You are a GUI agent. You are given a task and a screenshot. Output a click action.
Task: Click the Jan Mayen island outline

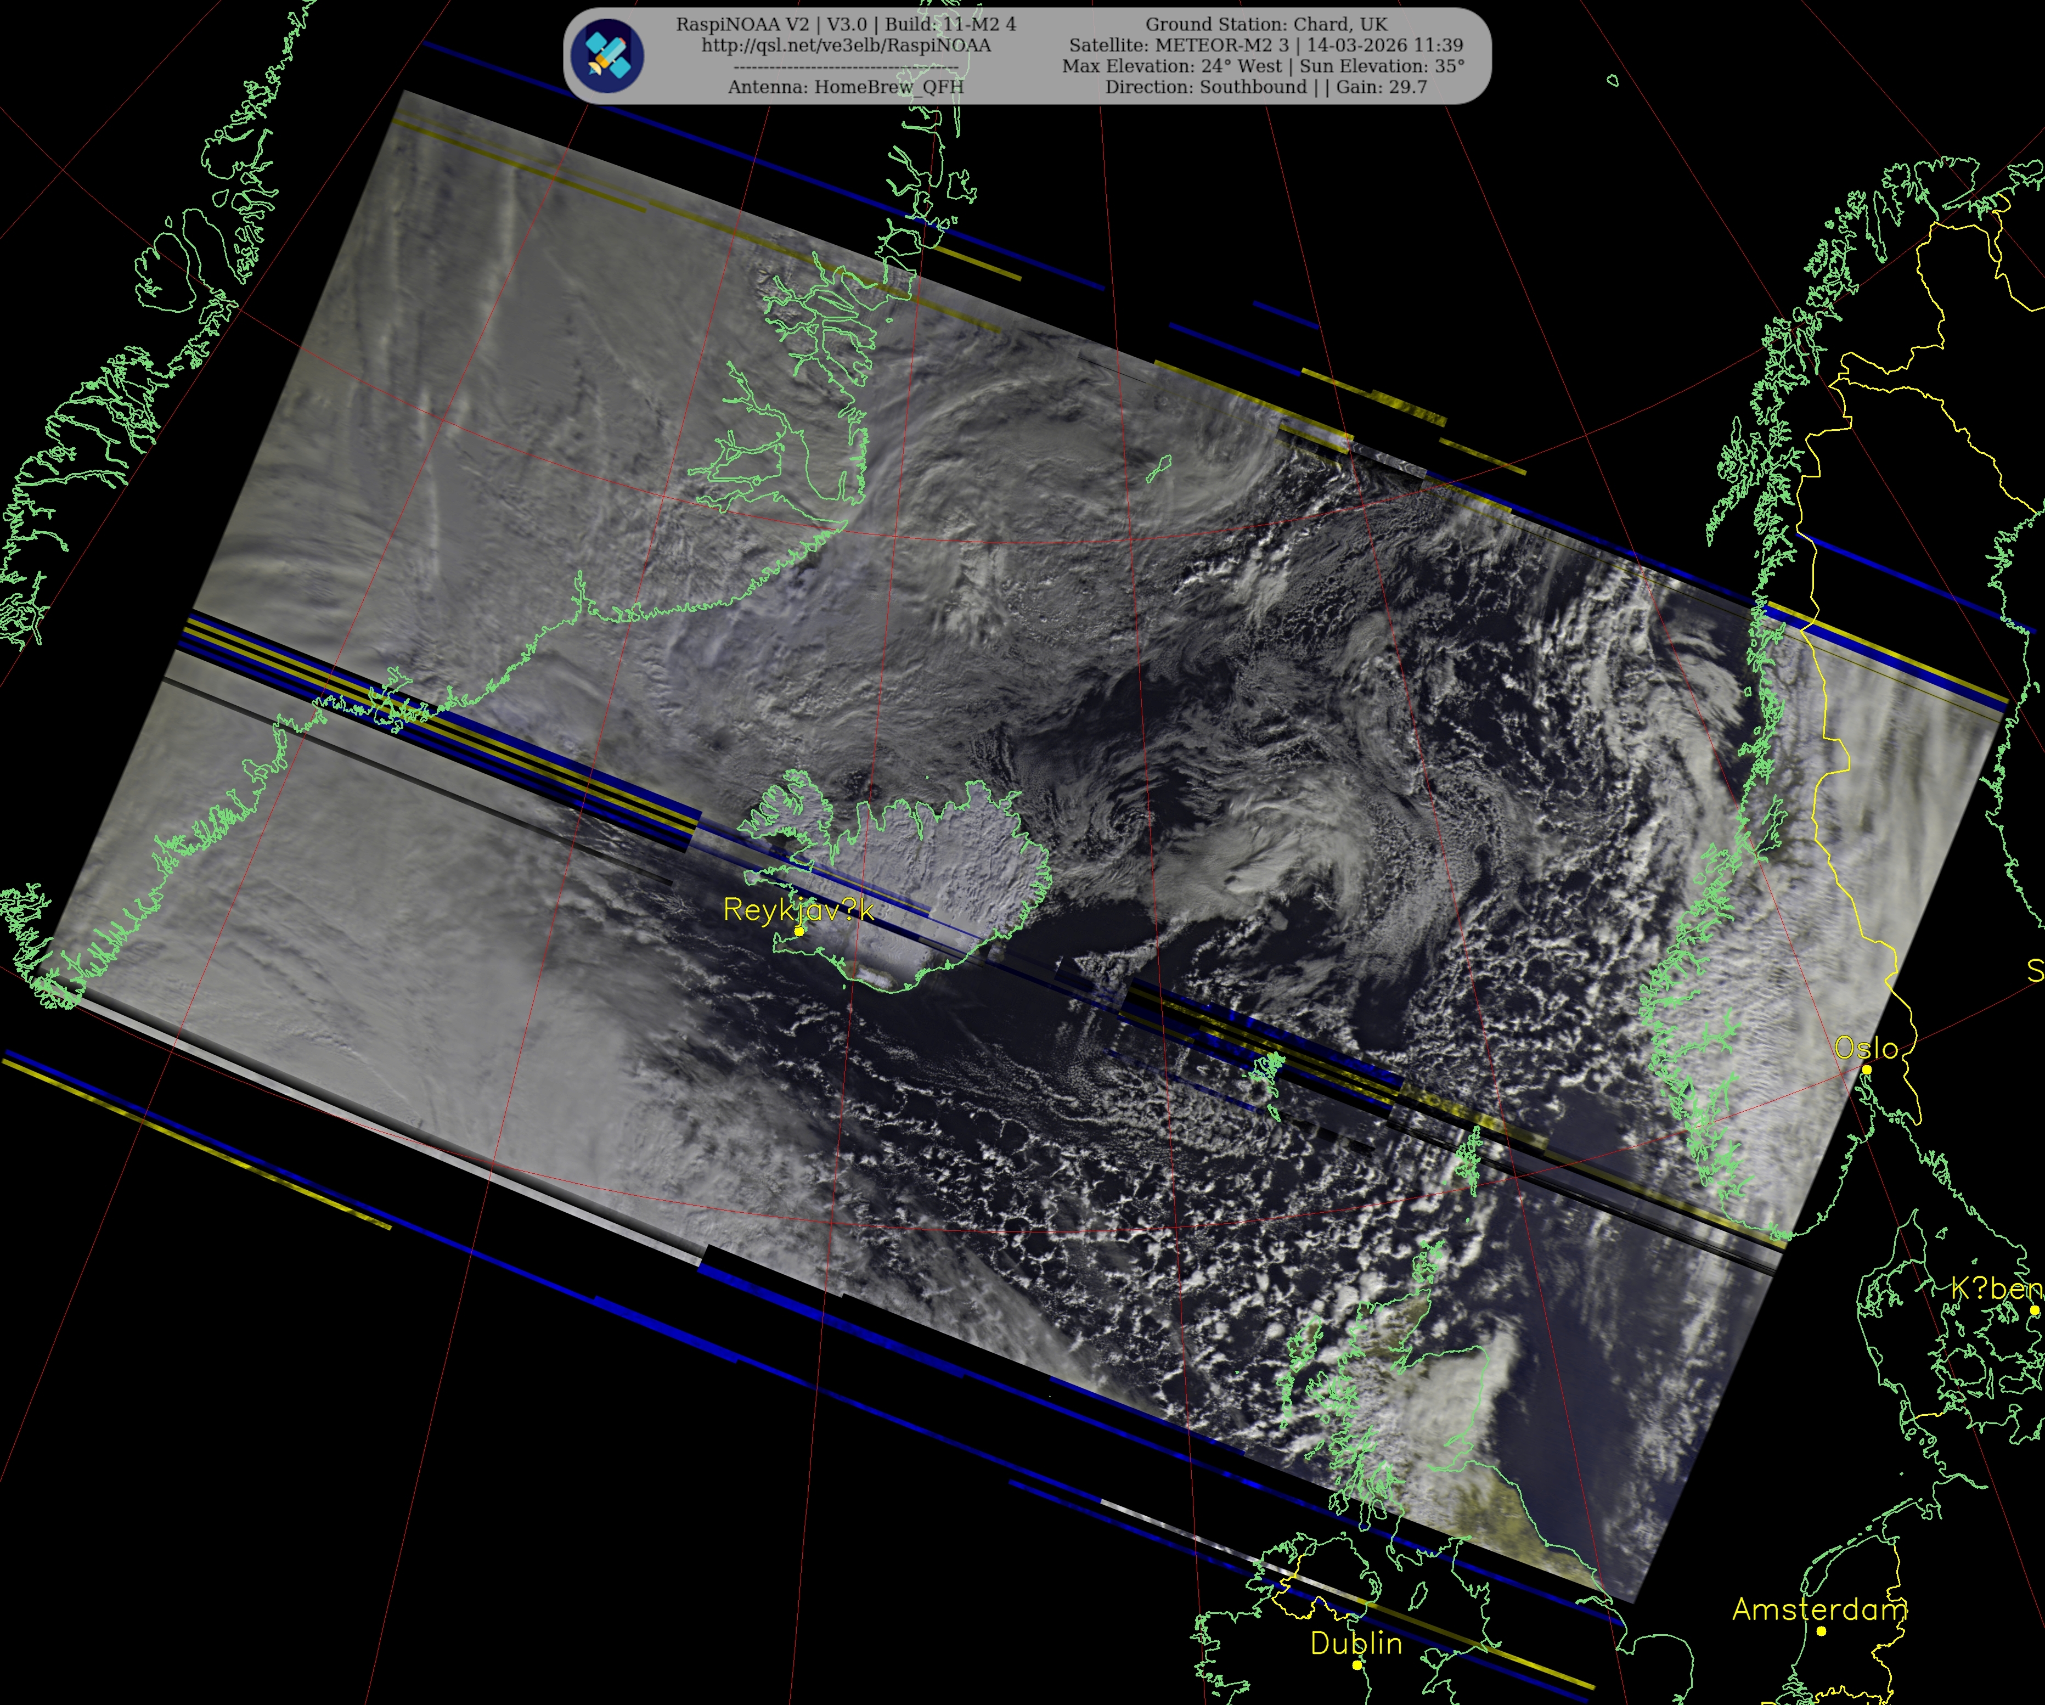[x=1159, y=469]
